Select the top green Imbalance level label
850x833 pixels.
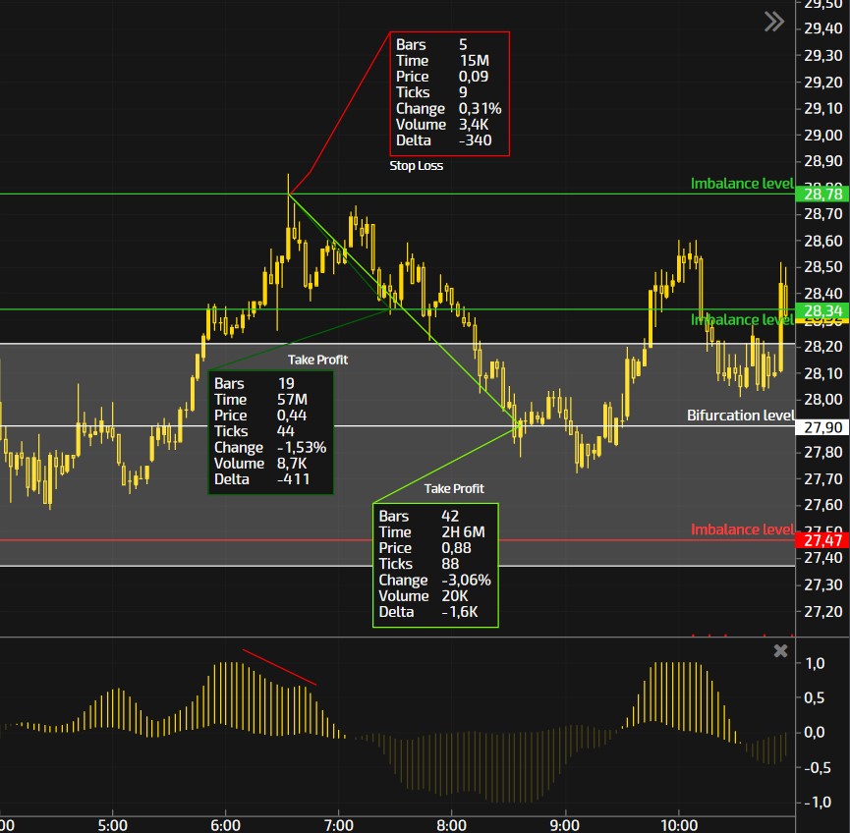(741, 184)
